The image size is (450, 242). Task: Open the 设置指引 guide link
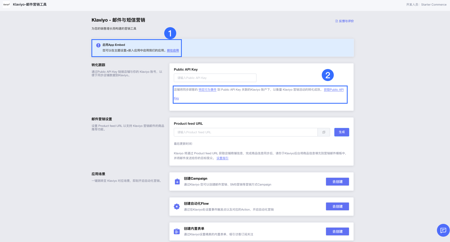click(222, 158)
